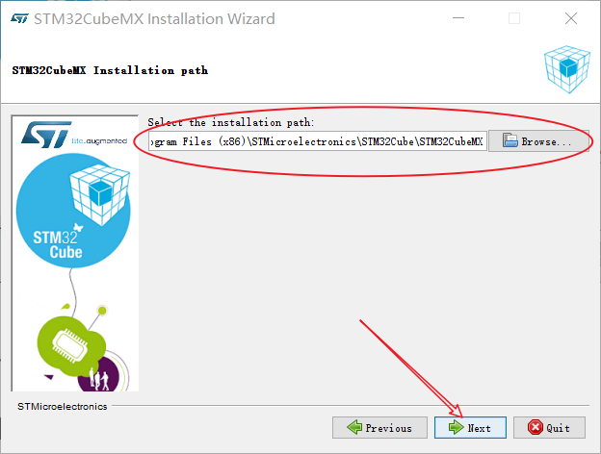Click the Browse folder icon
Screen dimensions: 601x454
pyautogui.click(x=510, y=140)
